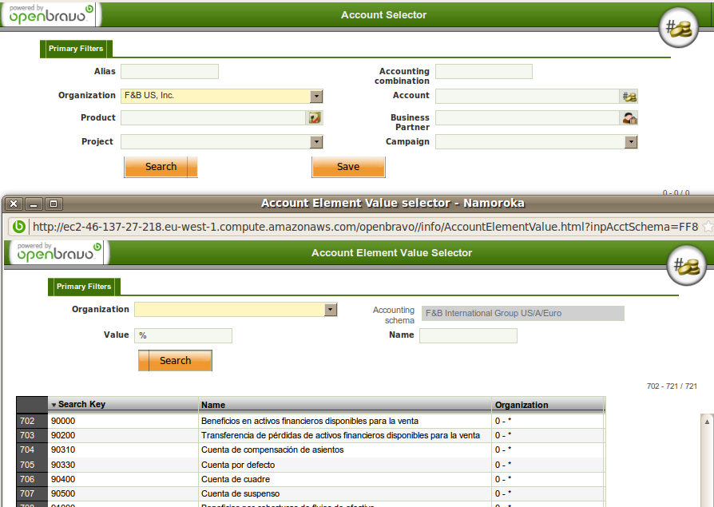Click search key 90500

point(63,493)
